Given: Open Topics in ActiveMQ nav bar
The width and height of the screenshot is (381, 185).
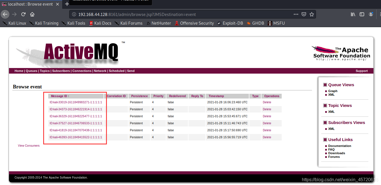Looking at the screenshot, I should tap(45, 71).
